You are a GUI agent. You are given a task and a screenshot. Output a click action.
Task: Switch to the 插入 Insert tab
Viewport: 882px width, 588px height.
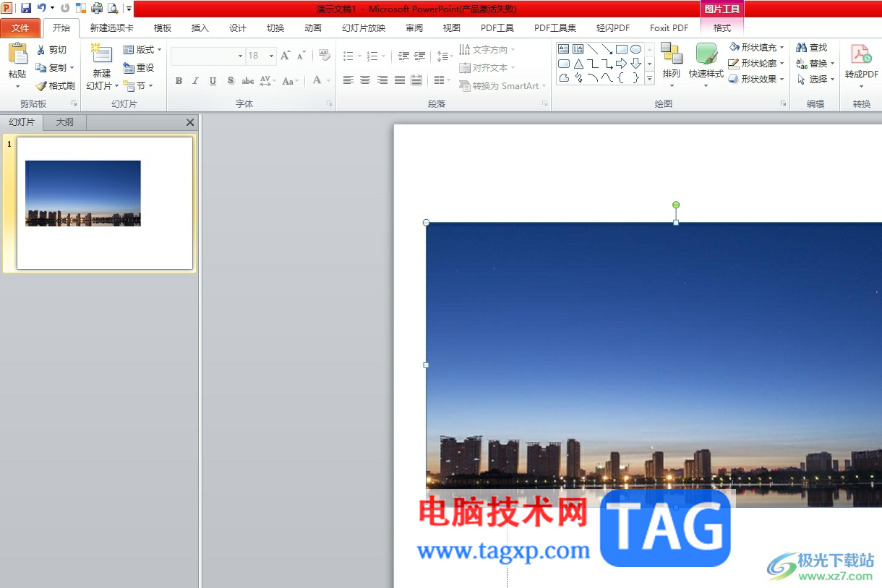tap(200, 28)
